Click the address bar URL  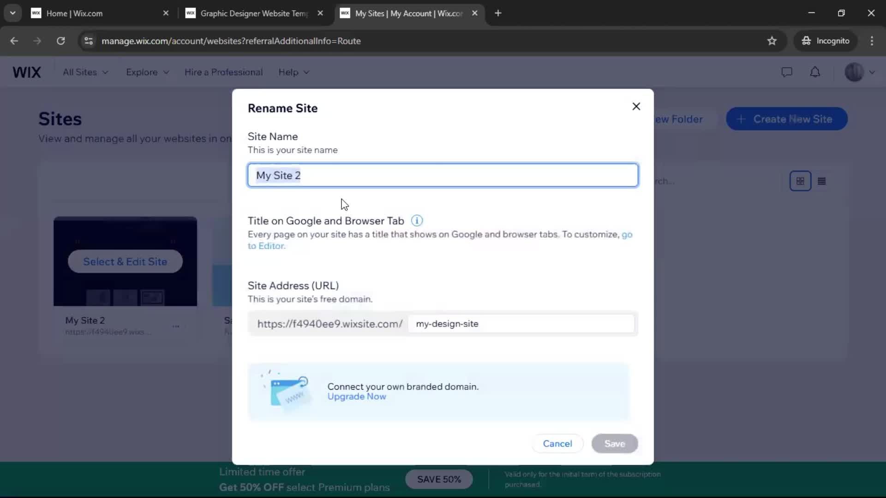231,41
